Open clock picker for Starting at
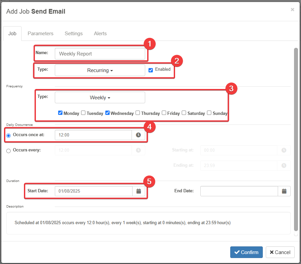This screenshot has height=264, width=301. [x=284, y=150]
